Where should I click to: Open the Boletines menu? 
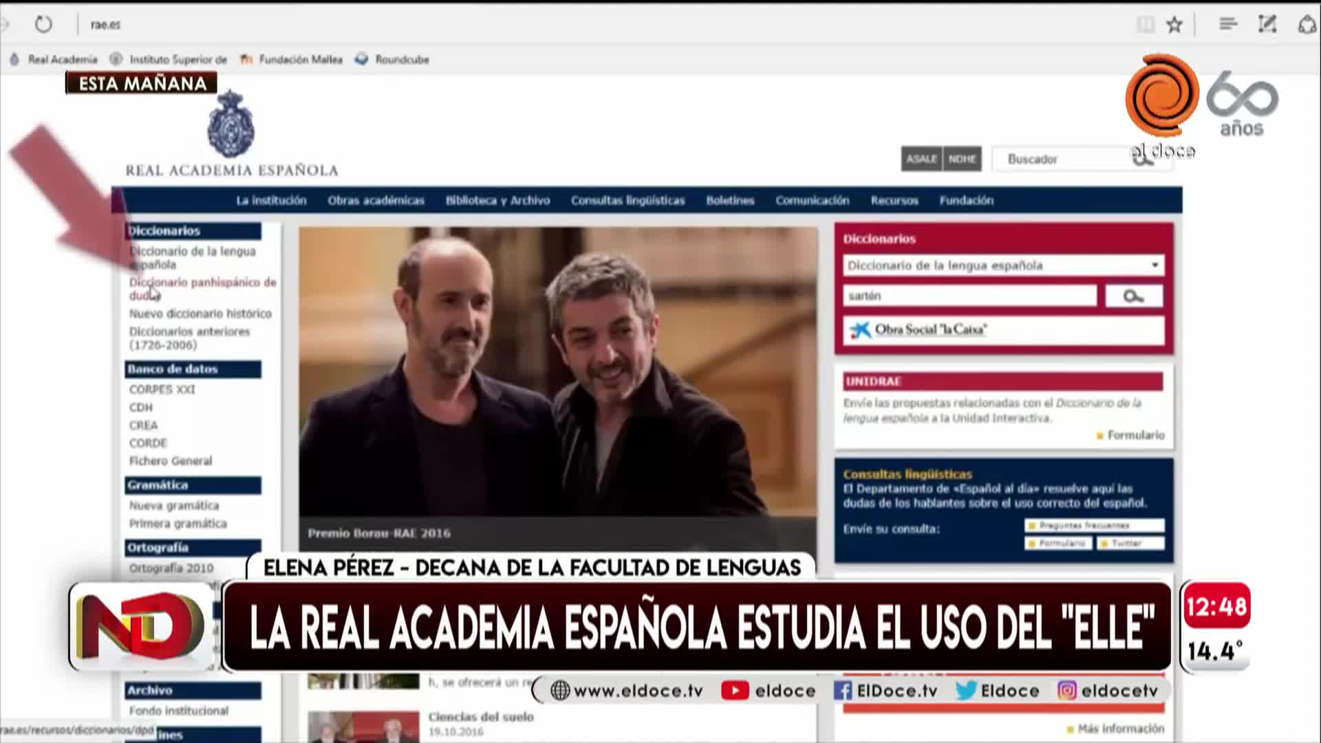[x=730, y=200]
